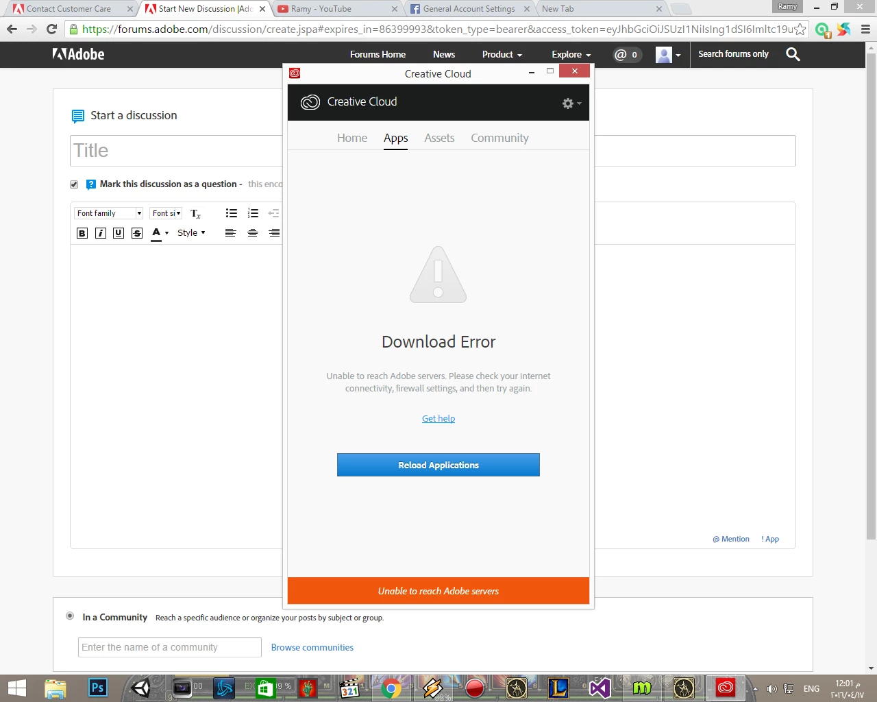Click the decrease indent icon
Screen dimensions: 877x702
coord(274,213)
